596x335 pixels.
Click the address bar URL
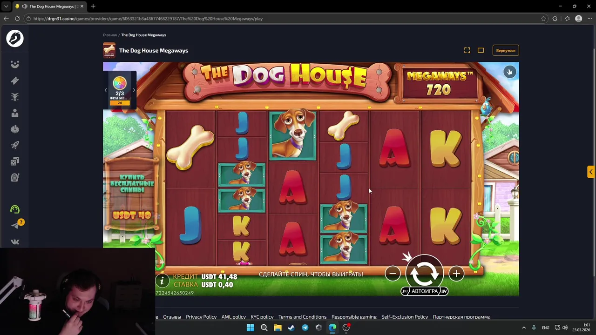(x=148, y=19)
